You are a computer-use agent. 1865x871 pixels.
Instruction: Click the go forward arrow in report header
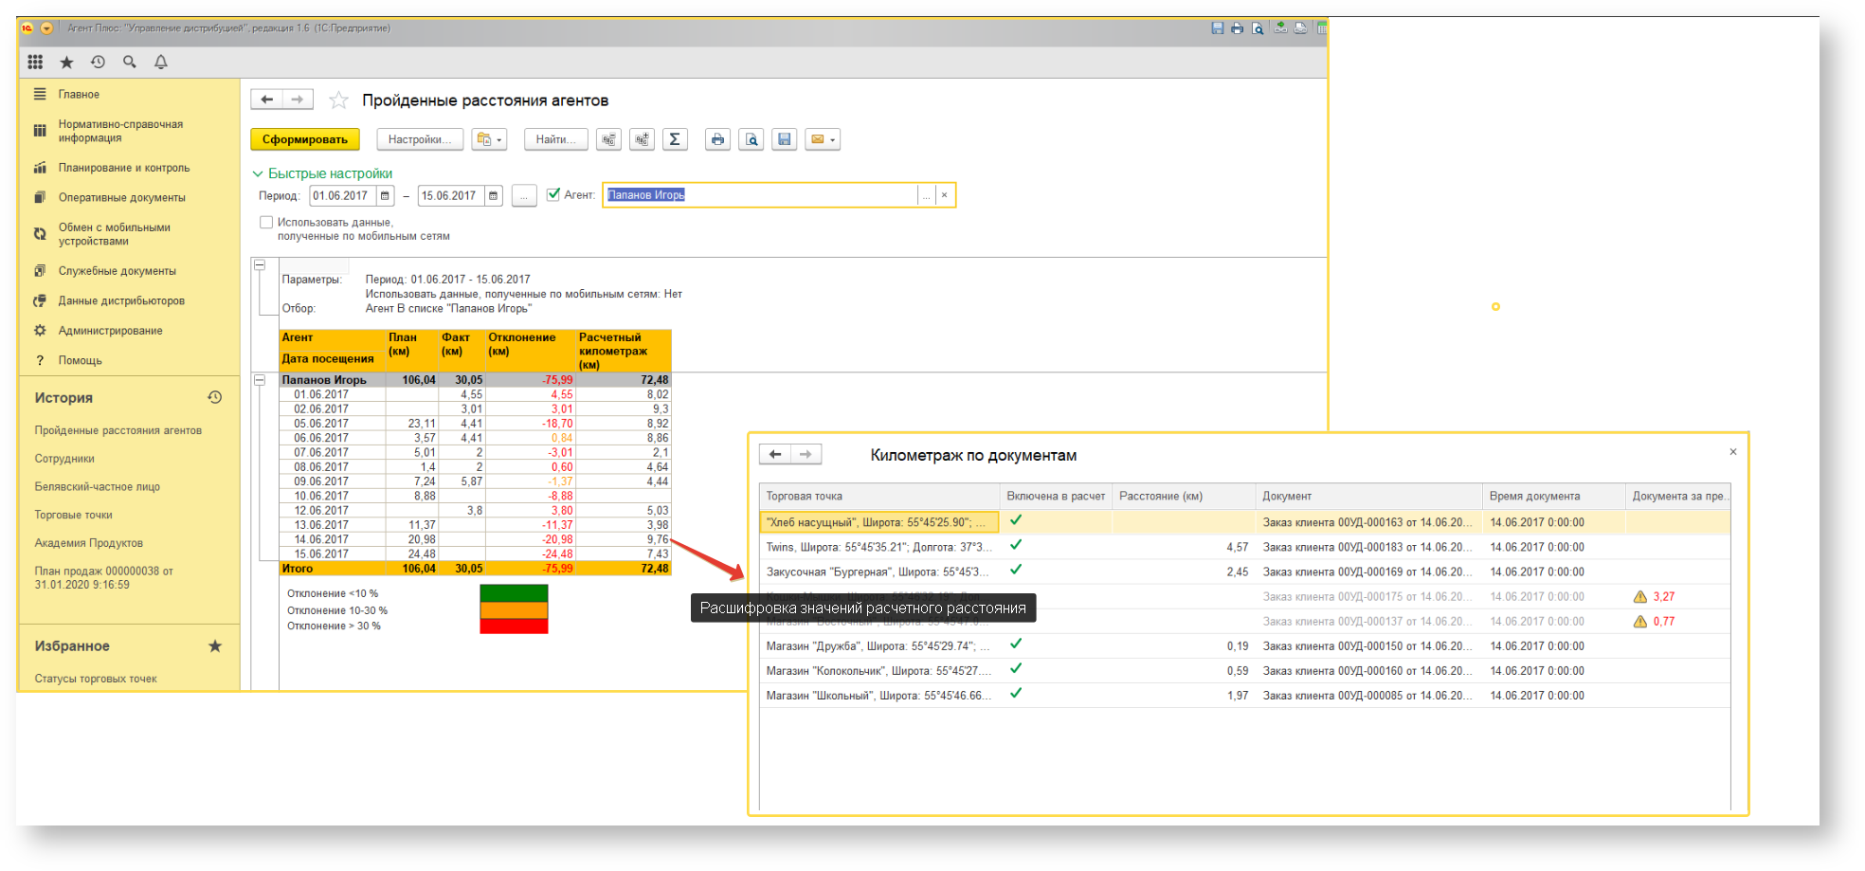pyautogui.click(x=298, y=100)
